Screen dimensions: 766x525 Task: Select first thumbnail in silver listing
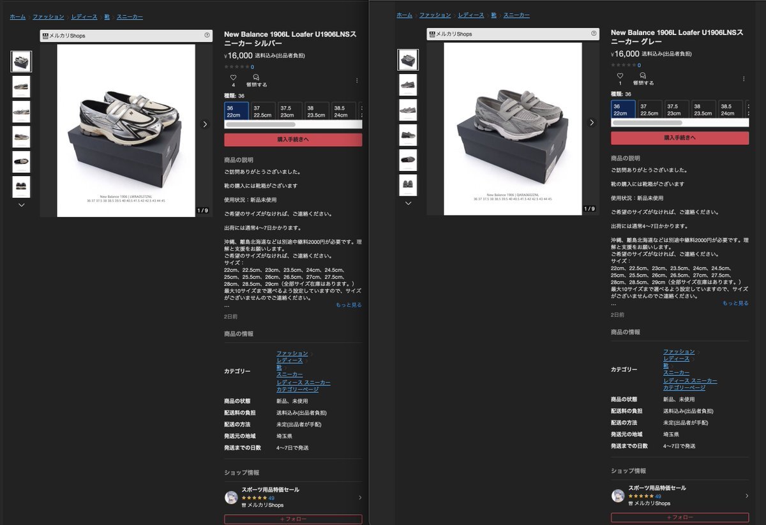pos(21,62)
